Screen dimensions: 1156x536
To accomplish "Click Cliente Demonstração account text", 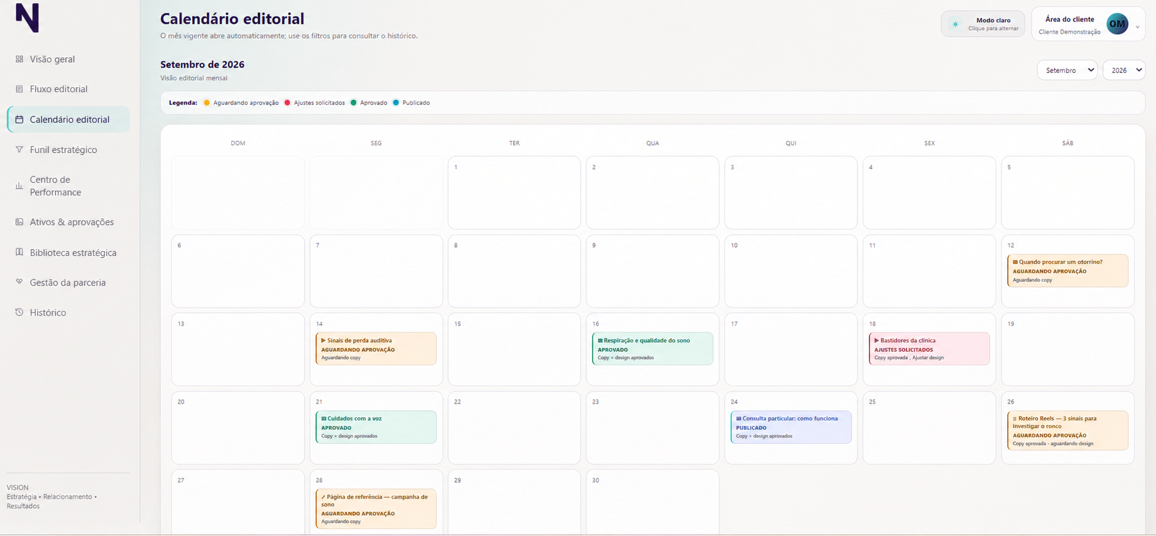I will pos(1069,32).
